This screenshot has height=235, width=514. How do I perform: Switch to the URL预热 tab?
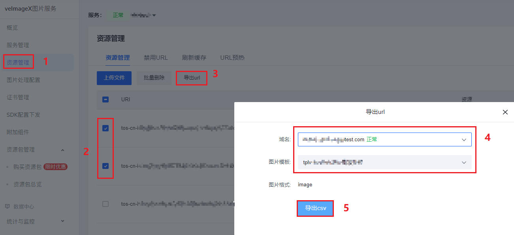click(x=232, y=57)
